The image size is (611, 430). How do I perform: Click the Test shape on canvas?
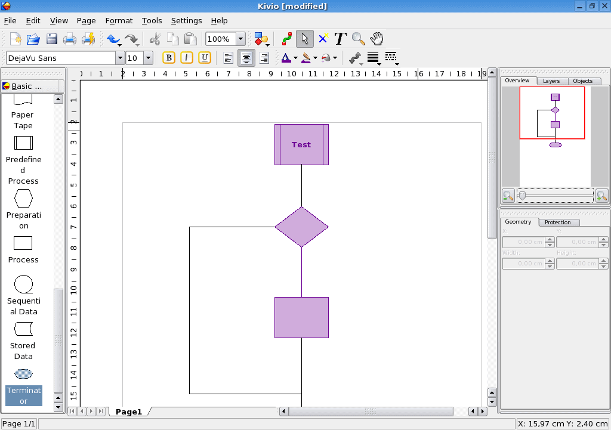301,144
